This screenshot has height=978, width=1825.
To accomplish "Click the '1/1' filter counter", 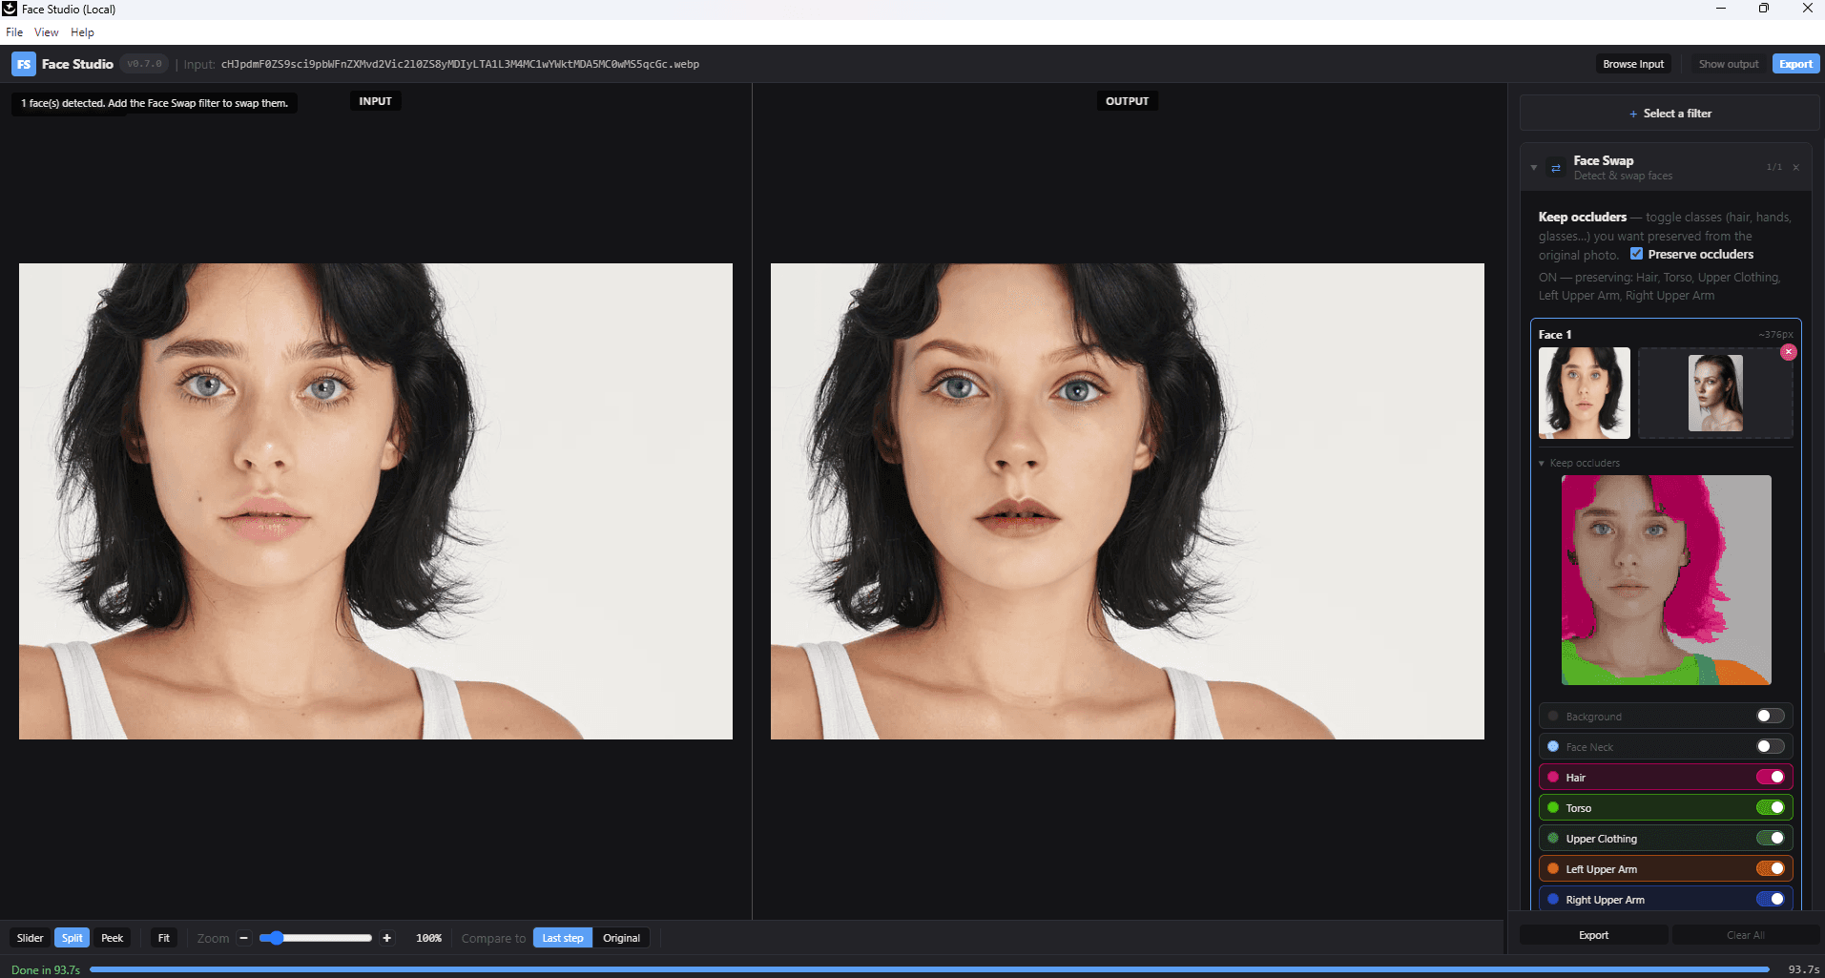I will (1773, 167).
